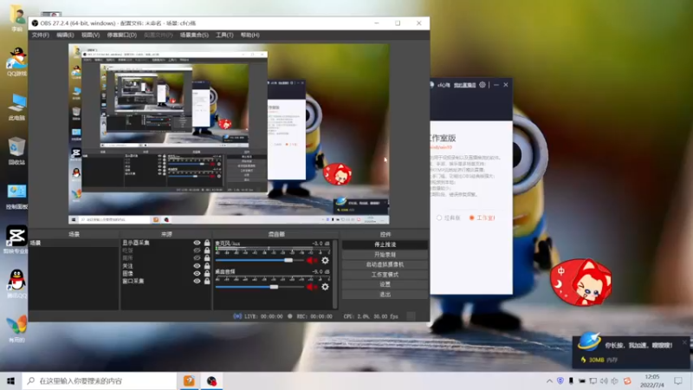Image resolution: width=693 pixels, height=390 pixels.
Task: Toggle the lock on 窗口采集 source
Action: [x=207, y=281]
